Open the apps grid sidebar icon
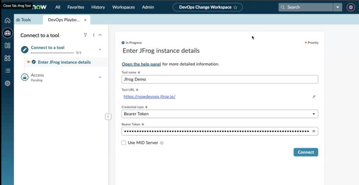The height and width of the screenshot is (185, 359). coord(8,58)
